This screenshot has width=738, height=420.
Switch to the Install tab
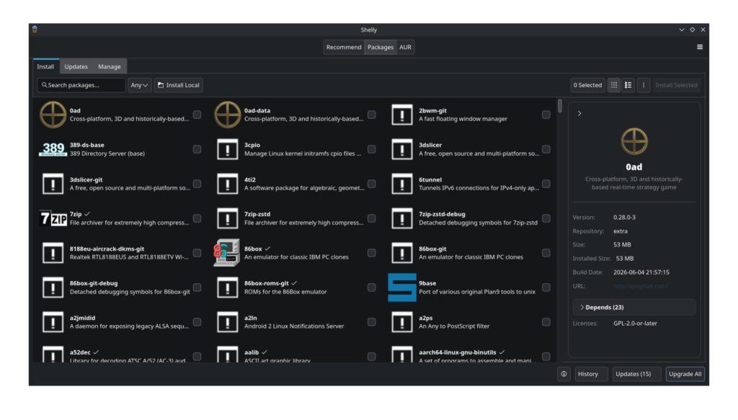point(45,66)
